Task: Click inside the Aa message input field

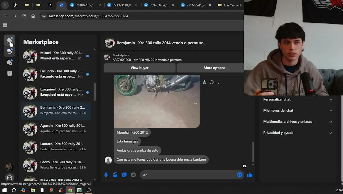Action: (188, 175)
